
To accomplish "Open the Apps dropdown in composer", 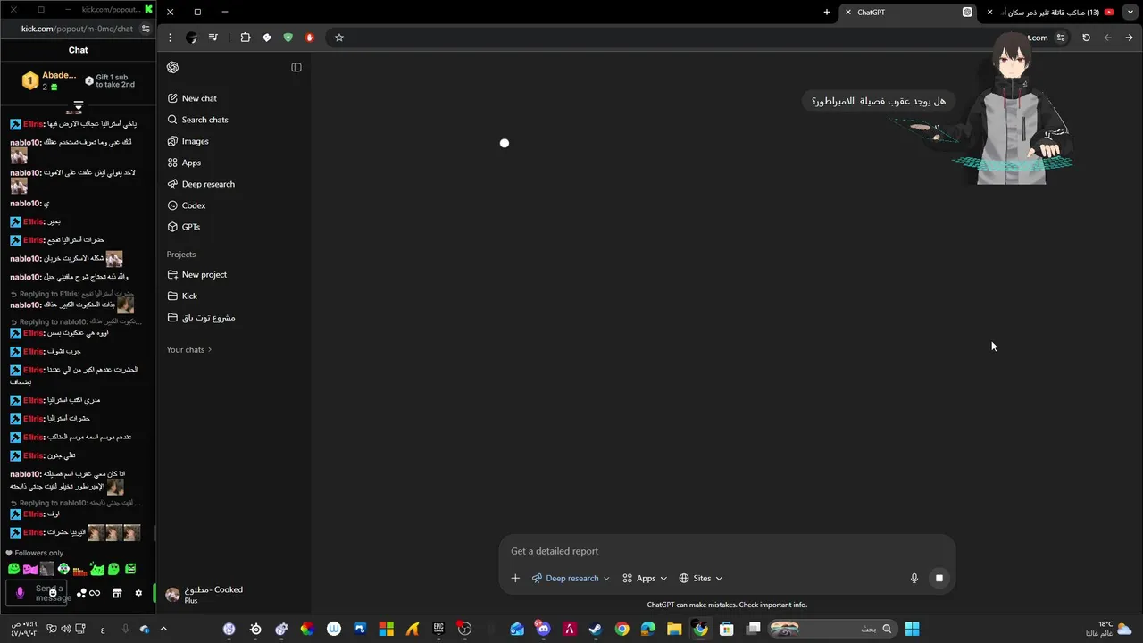I will [x=645, y=578].
